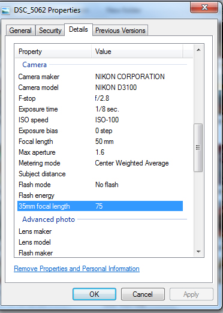Image resolution: width=223 pixels, height=313 pixels.
Task: Click the vertical scrollbar thumb
Action: tap(198, 148)
